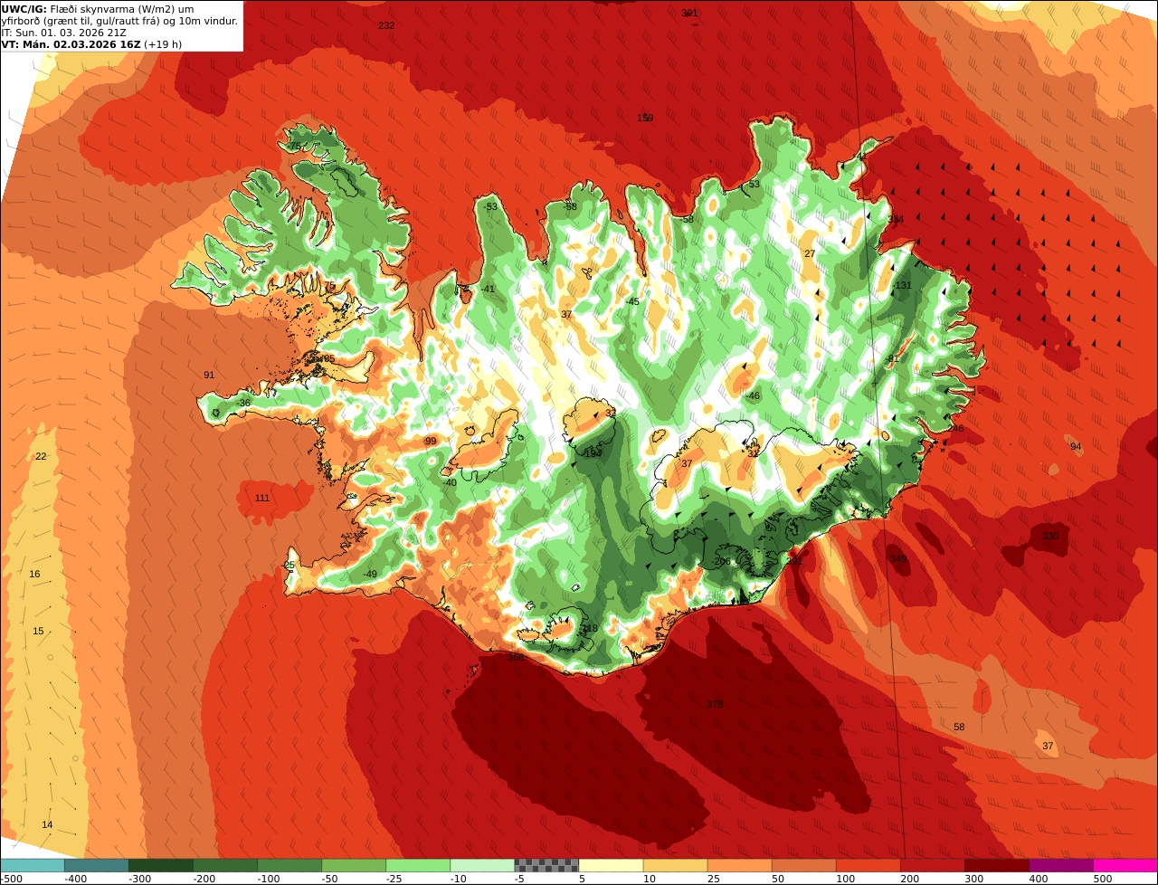Viewport: 1158px width, 885px height.
Task: Click the magenta legend swatch above 500
Action: (x=1125, y=865)
